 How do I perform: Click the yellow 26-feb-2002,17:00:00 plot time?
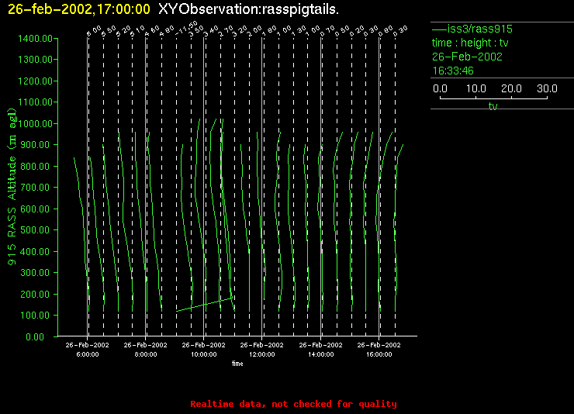pyautogui.click(x=78, y=9)
